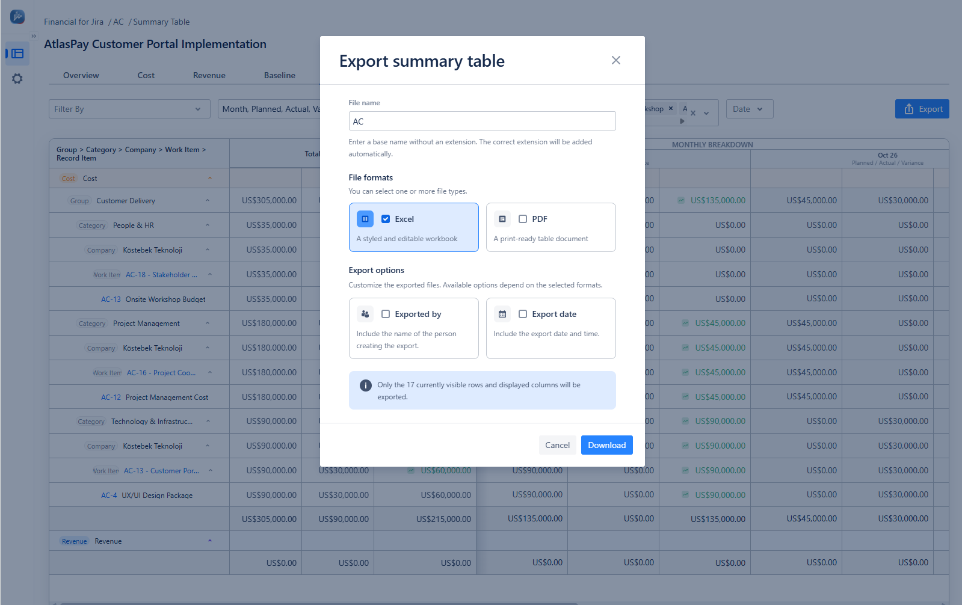Enable the Exported by option
The height and width of the screenshot is (605, 962).
coord(386,314)
